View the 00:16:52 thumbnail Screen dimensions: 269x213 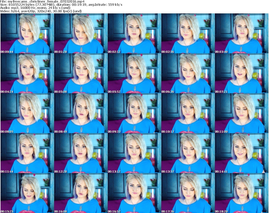(134, 193)
